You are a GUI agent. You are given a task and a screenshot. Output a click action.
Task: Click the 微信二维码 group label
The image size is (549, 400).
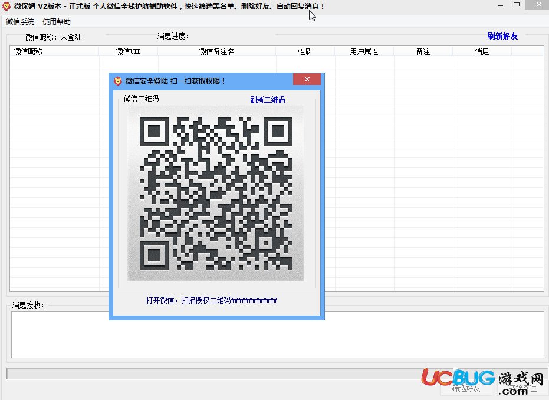click(x=141, y=99)
